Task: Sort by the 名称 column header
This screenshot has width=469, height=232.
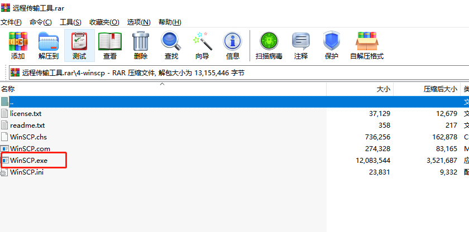Action: point(163,89)
